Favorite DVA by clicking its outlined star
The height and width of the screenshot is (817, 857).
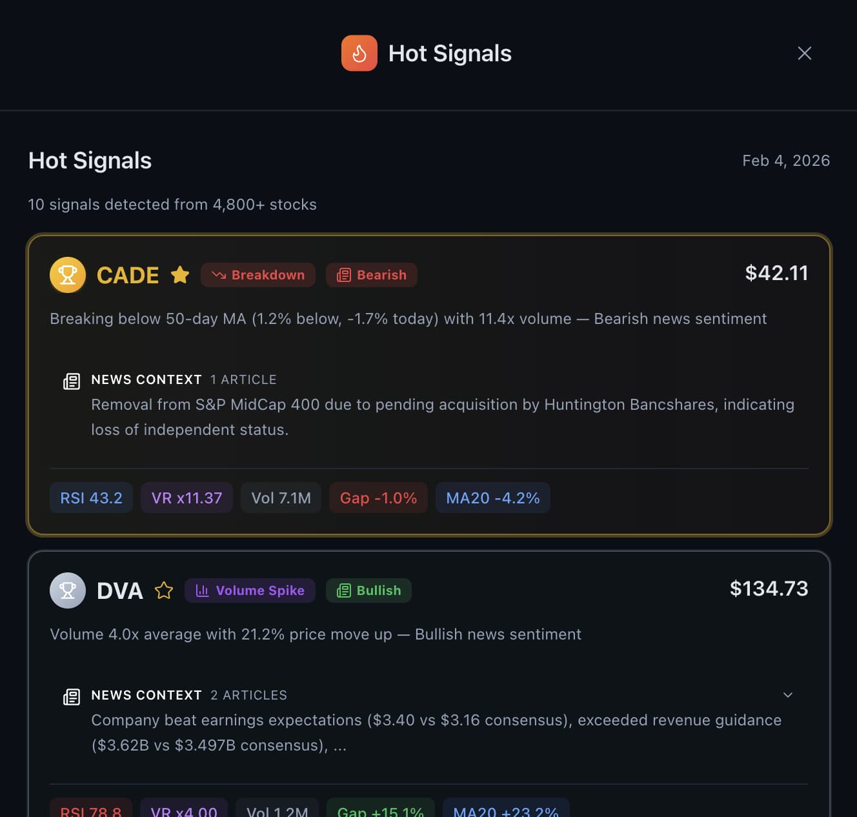[164, 590]
